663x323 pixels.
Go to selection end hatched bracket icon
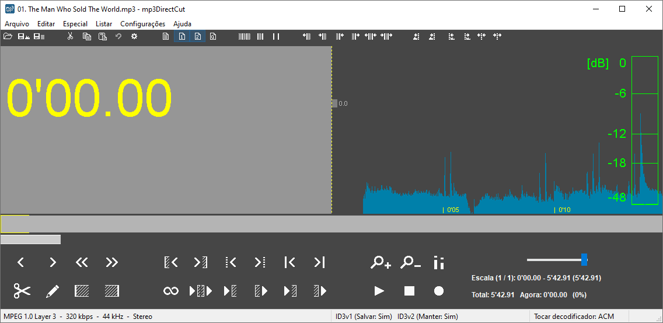[x=201, y=262]
